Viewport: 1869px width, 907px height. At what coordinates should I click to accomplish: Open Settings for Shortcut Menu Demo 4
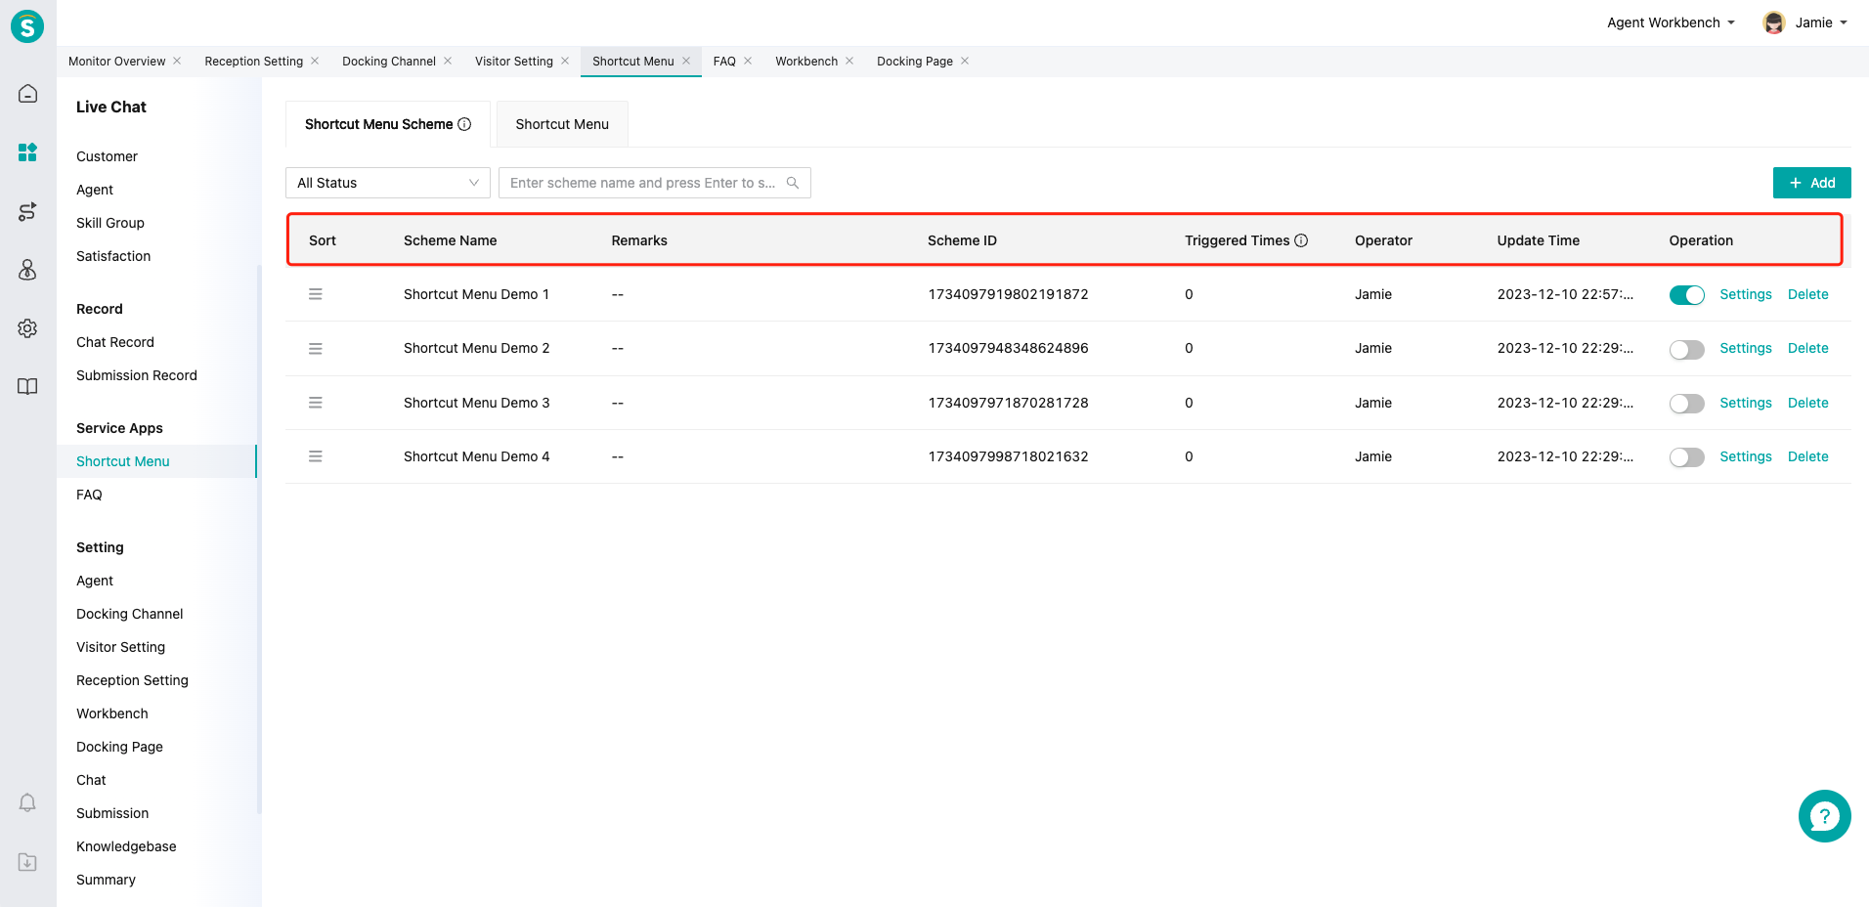point(1745,456)
